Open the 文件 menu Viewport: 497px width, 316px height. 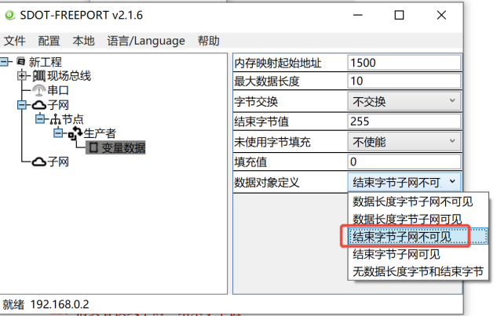click(x=14, y=41)
